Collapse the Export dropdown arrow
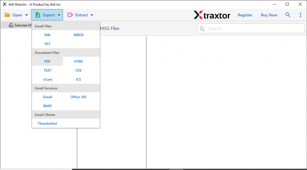The width and height of the screenshot is (307, 170). coord(59,15)
